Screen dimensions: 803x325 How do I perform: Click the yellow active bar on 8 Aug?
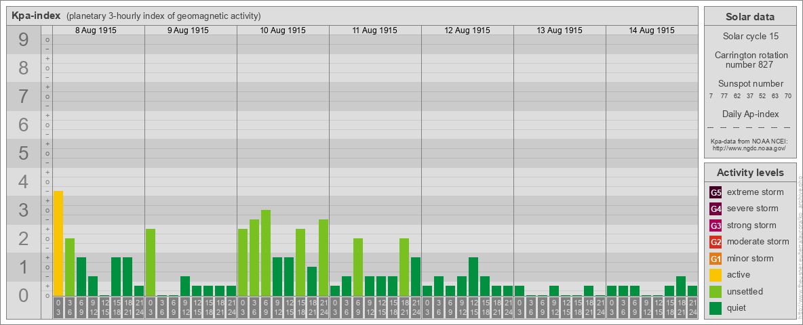[x=58, y=243]
